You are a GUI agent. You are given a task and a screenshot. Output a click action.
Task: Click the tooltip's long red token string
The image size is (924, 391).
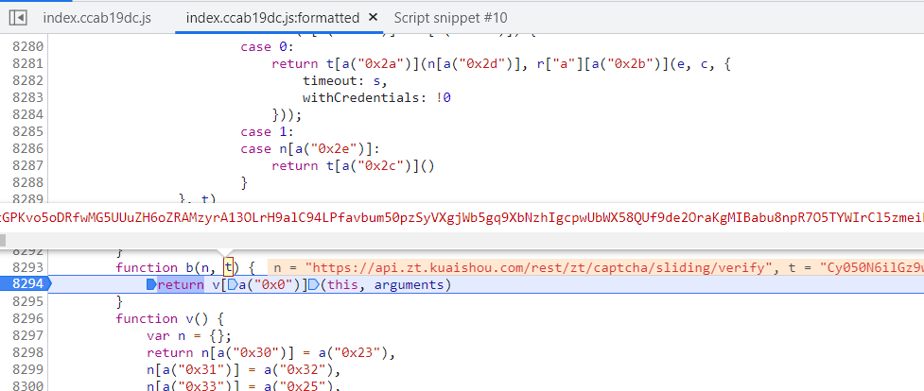point(462,217)
